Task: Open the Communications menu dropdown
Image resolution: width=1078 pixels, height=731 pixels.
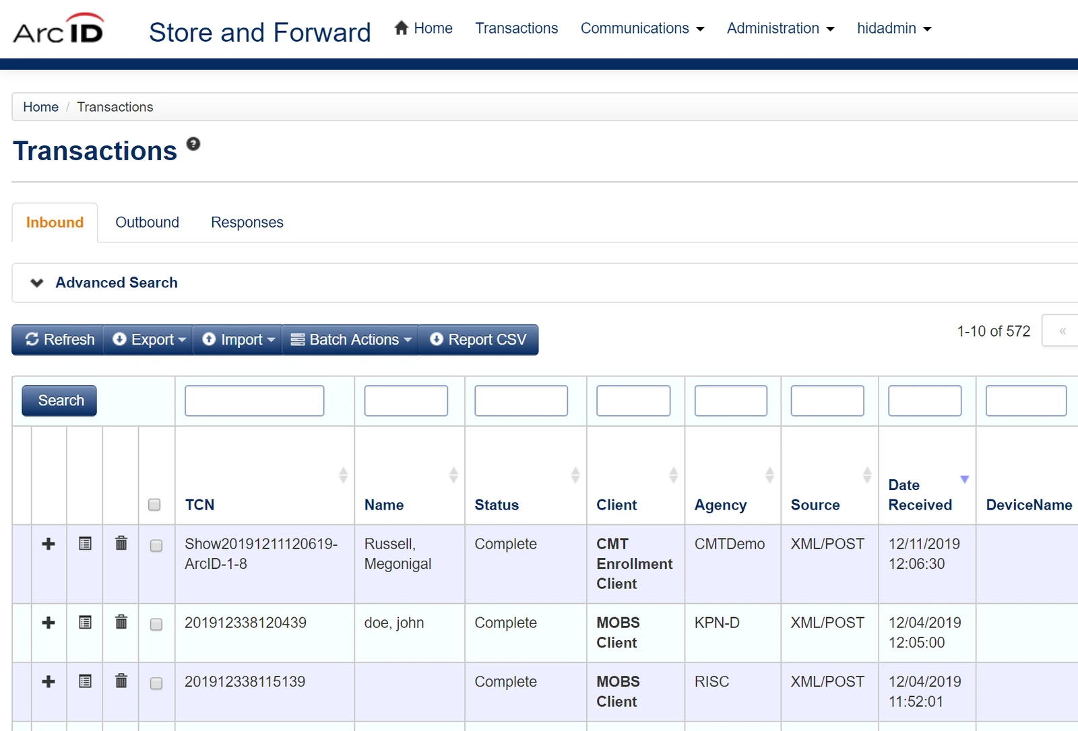Action: (642, 28)
